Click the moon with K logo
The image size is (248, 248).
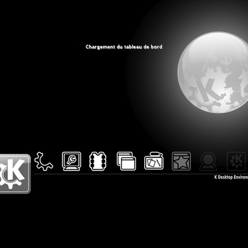click(213, 73)
